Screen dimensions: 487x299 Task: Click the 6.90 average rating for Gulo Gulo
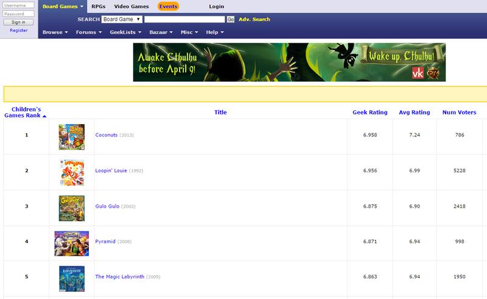pos(415,206)
